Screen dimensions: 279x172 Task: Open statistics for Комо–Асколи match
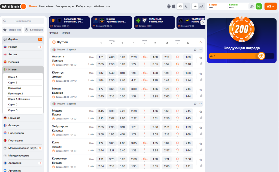(201, 150)
